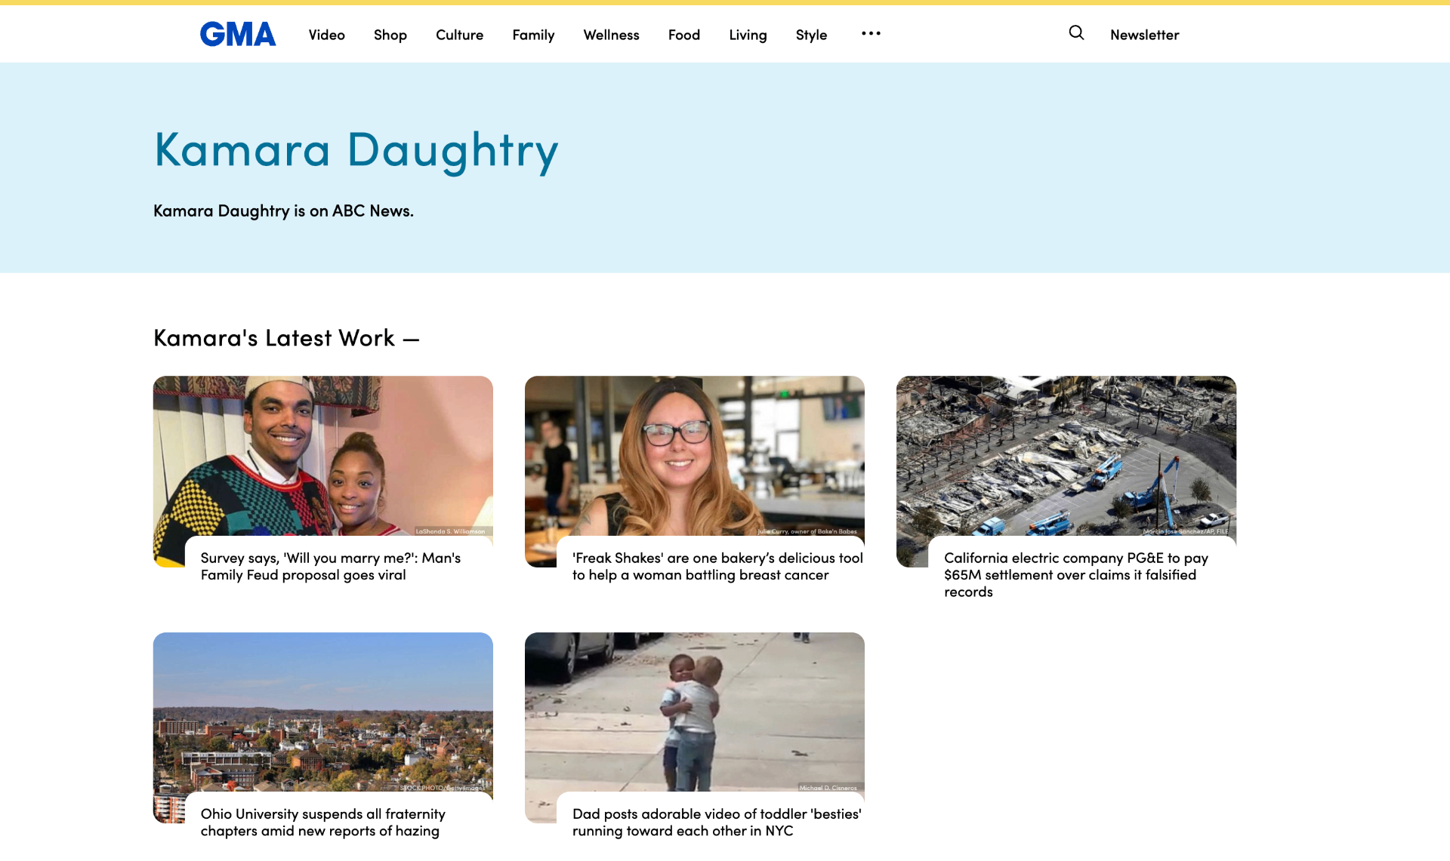Expand the three-dots more menu

click(x=871, y=33)
